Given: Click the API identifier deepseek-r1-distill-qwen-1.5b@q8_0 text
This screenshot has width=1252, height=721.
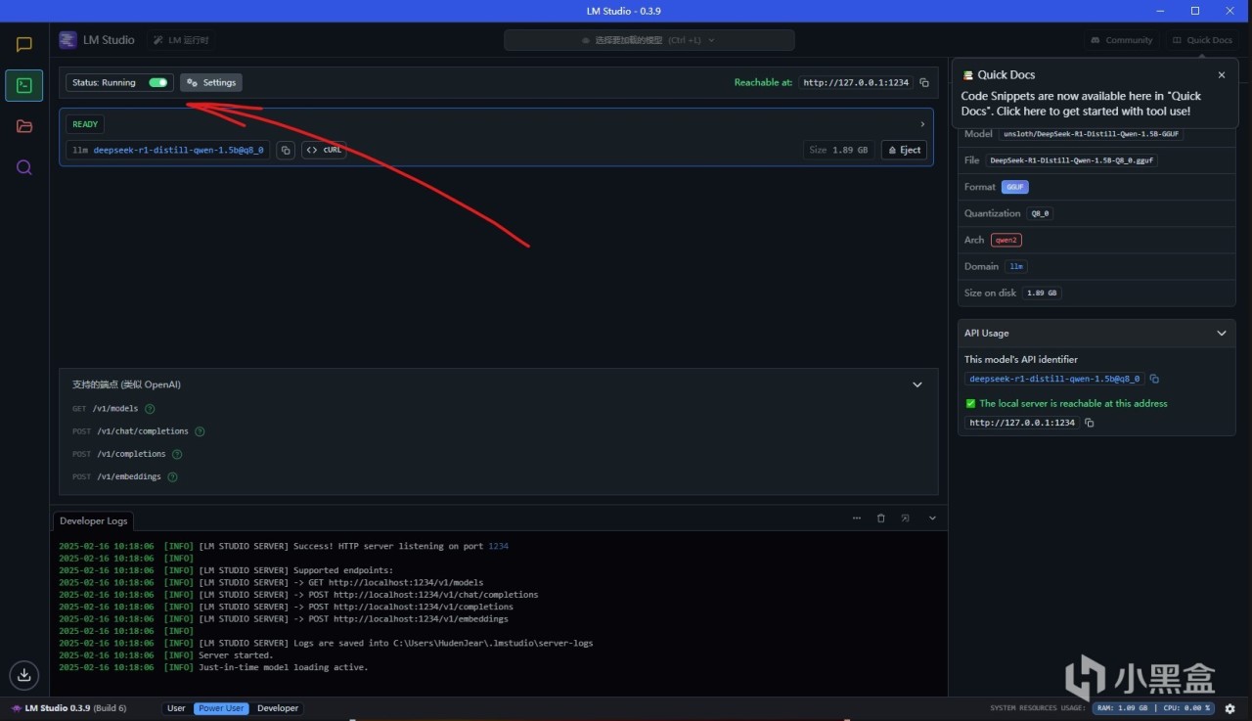Looking at the screenshot, I should click(1054, 379).
